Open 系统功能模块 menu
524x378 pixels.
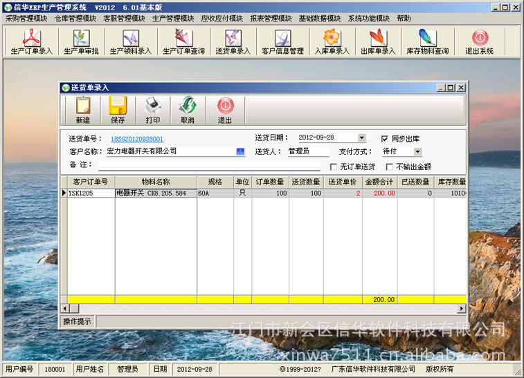(369, 19)
